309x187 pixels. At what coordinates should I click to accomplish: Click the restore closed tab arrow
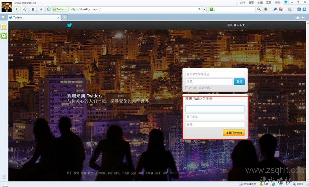303,18
